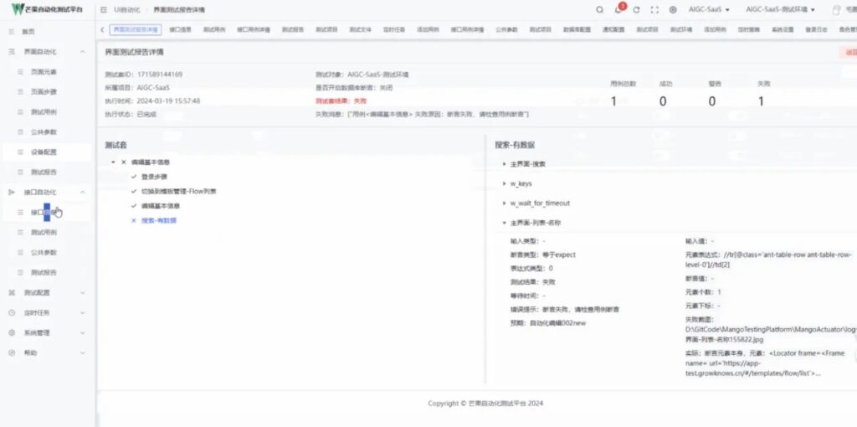Click the icon beside 帮助 in sidebar
The height and width of the screenshot is (427, 857).
click(12, 352)
